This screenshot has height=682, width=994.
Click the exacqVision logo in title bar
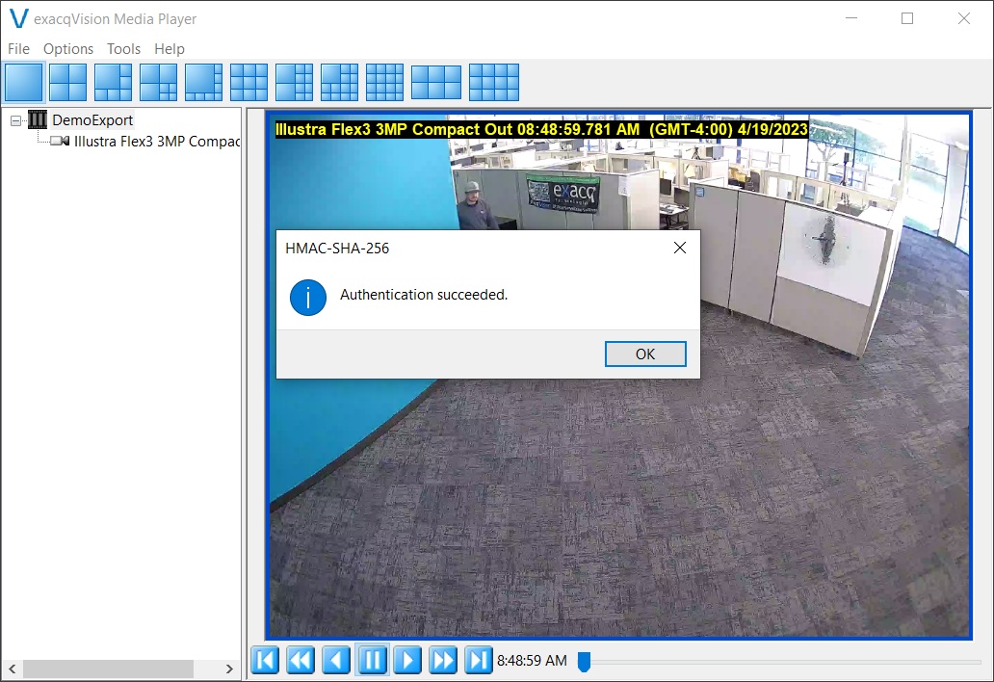(x=19, y=18)
